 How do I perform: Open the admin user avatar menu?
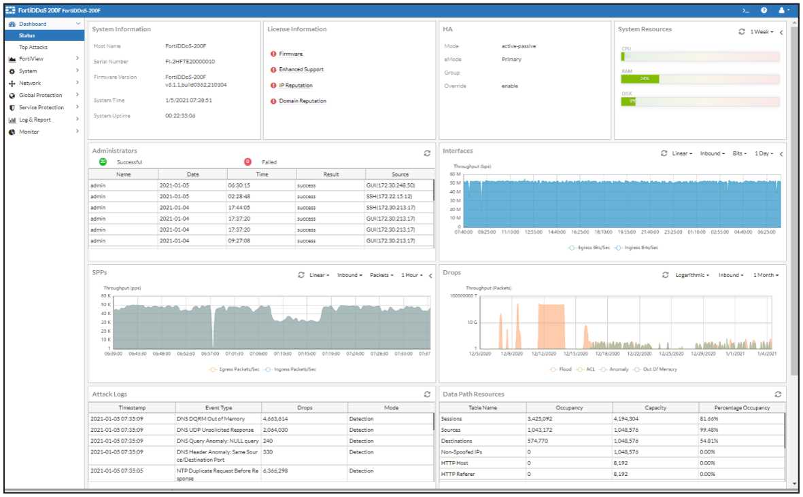[783, 10]
